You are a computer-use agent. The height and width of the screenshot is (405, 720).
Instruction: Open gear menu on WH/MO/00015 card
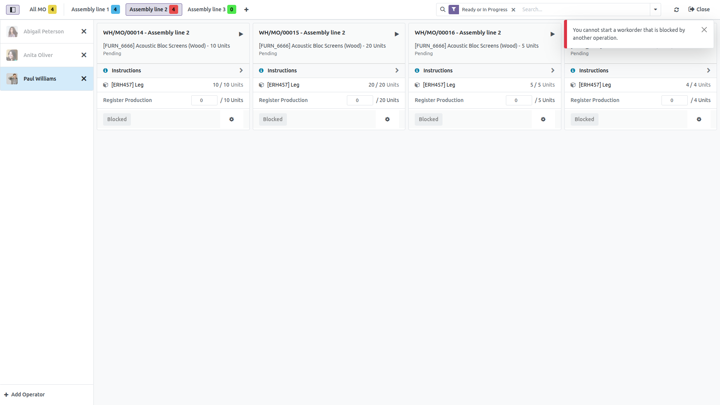pyautogui.click(x=387, y=119)
